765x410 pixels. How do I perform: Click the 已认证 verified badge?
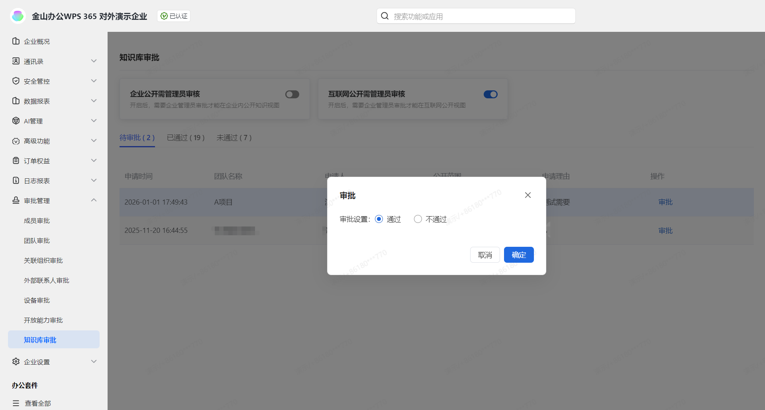174,16
